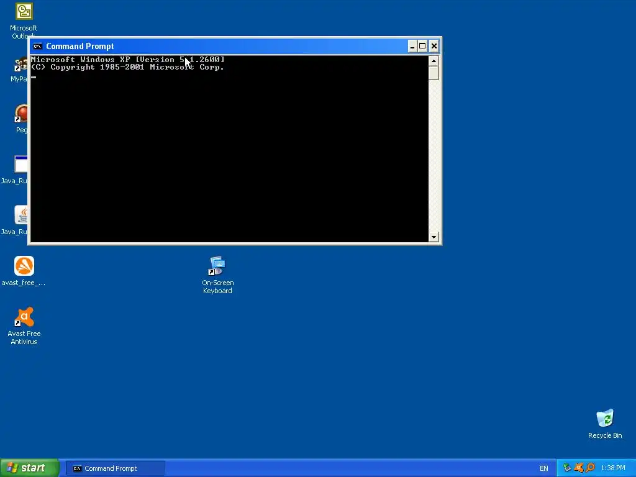Click the Command Prompt title text
The height and width of the screenshot is (477, 636).
click(x=80, y=46)
